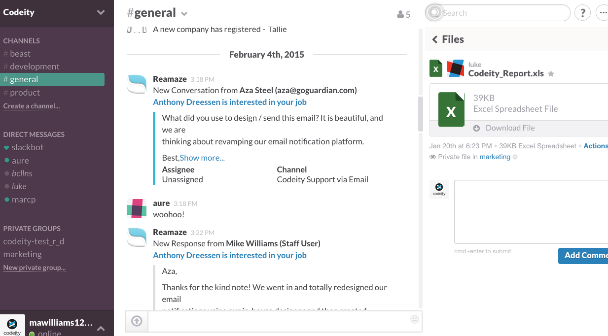Click luke's avatar in the Files panel

[455, 68]
